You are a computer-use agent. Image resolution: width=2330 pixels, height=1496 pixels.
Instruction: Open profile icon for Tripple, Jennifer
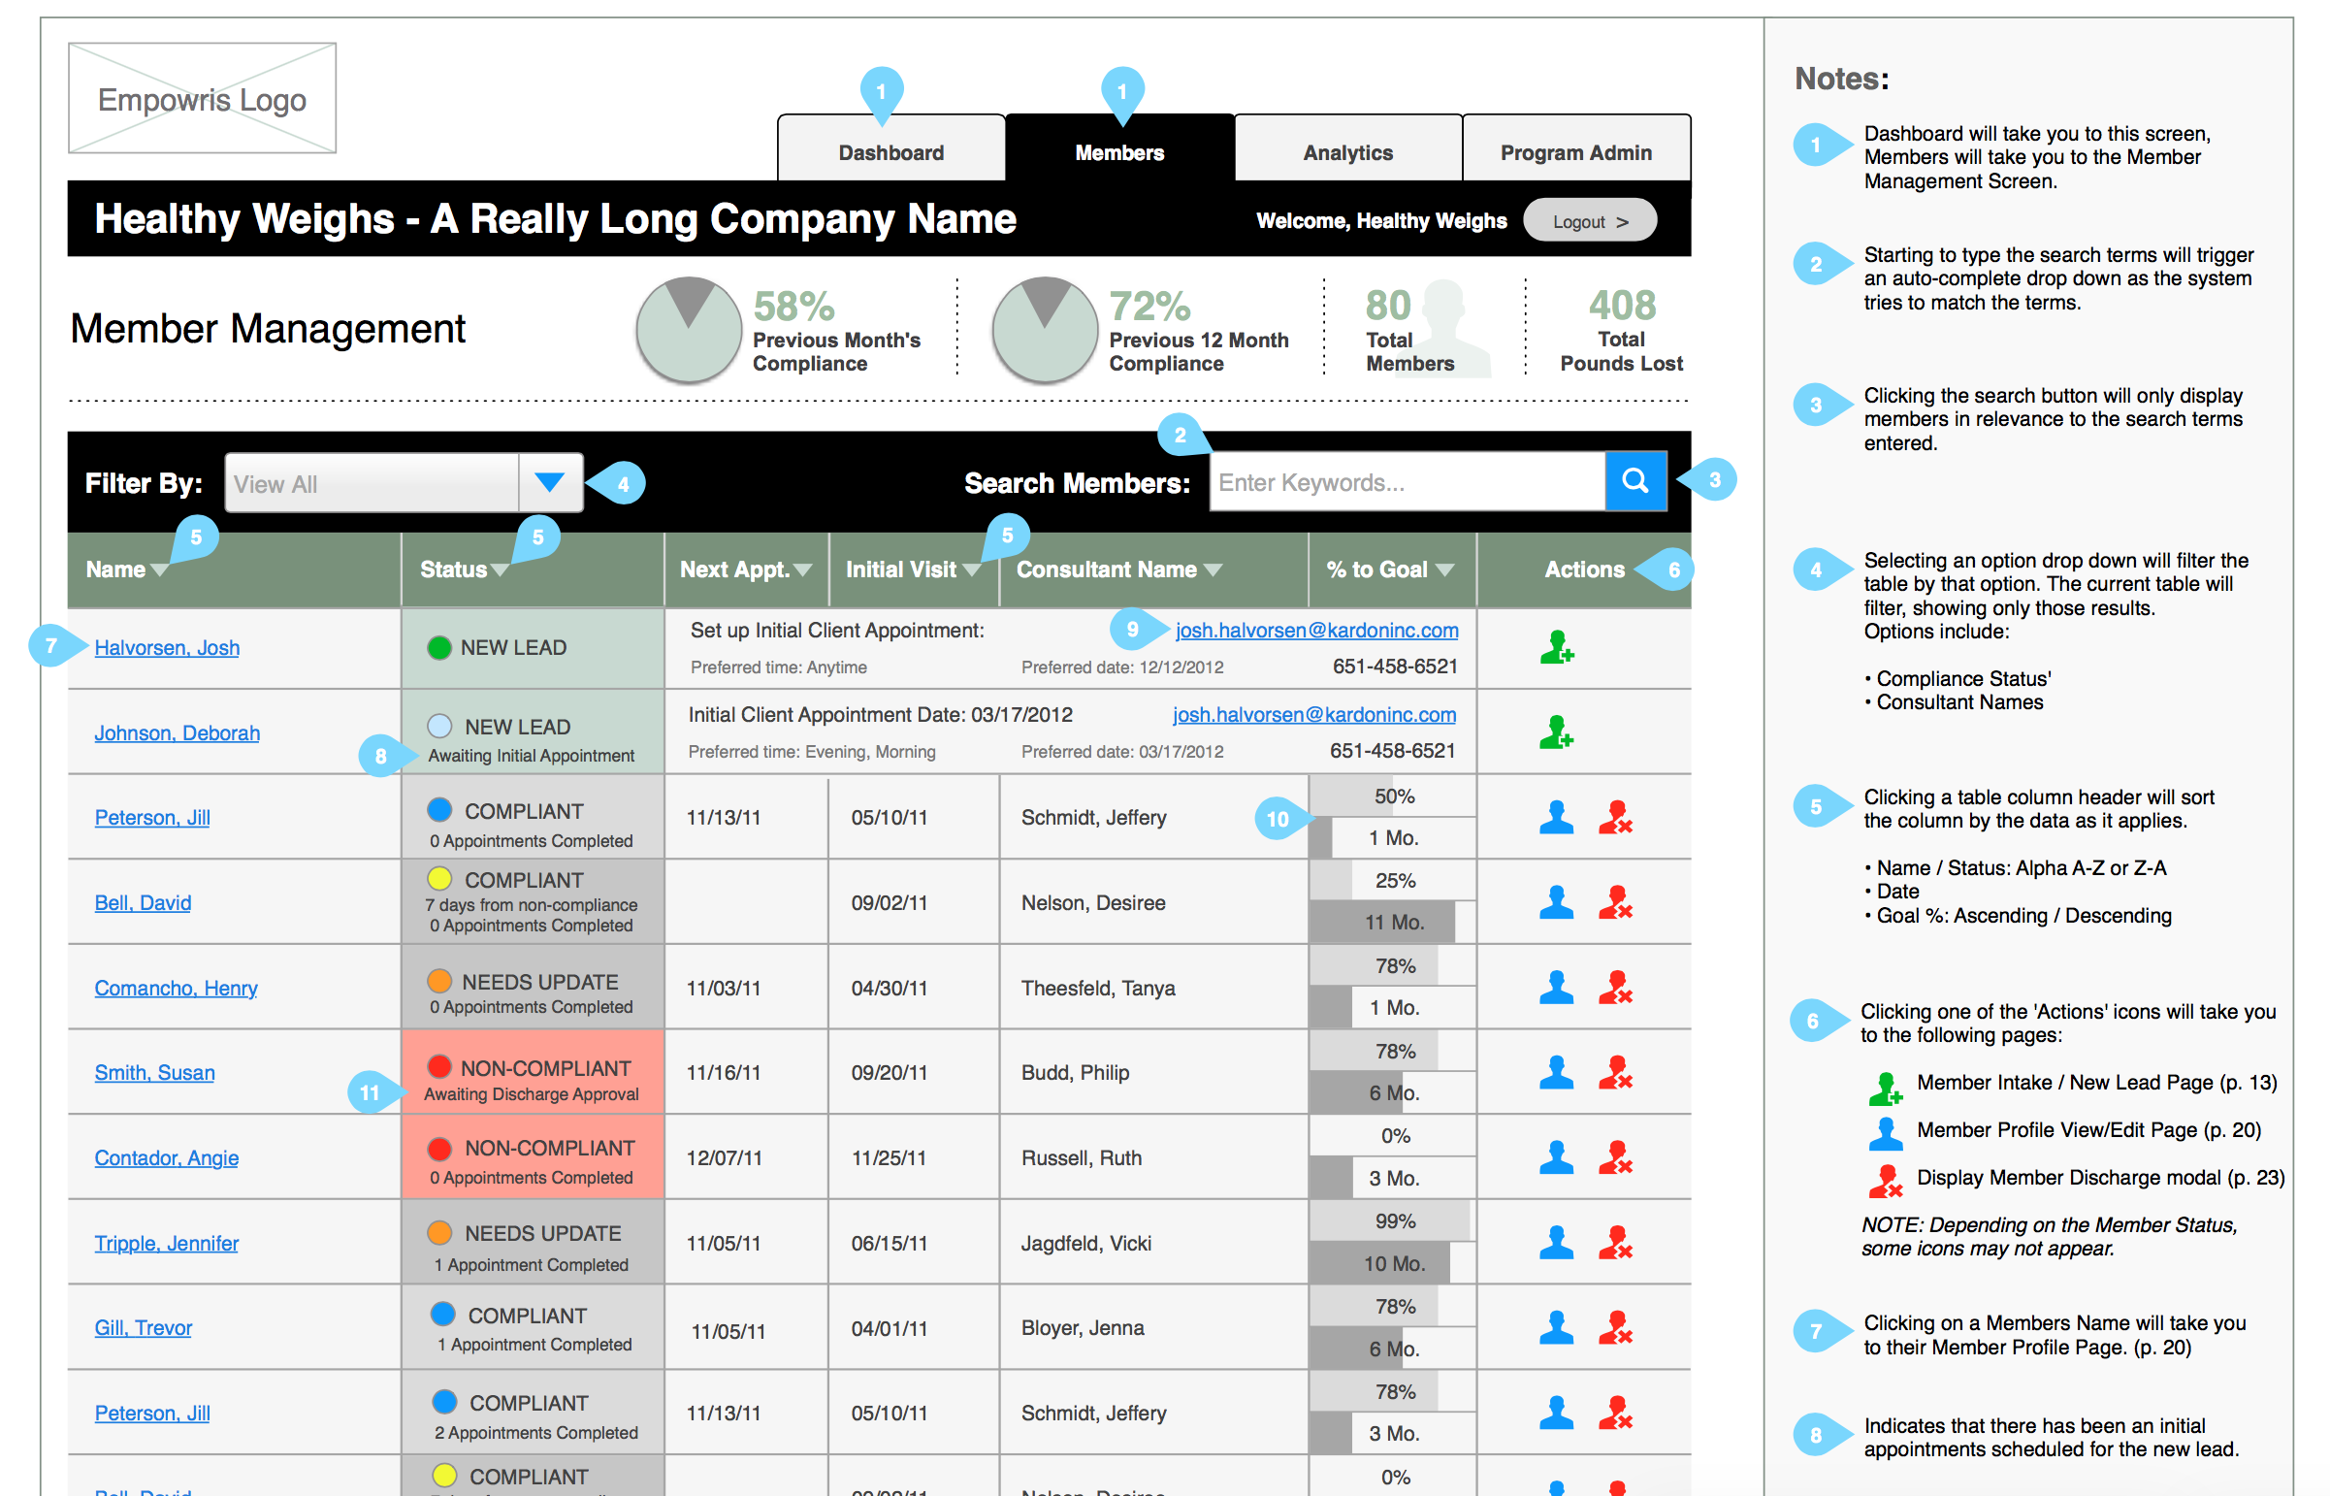[1556, 1243]
